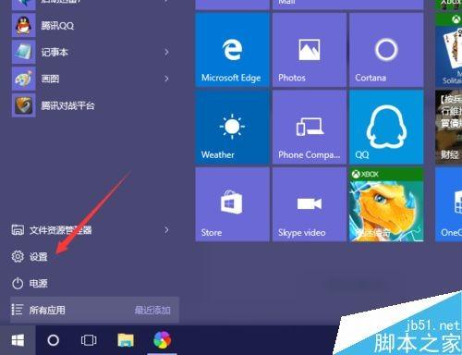Open the Store tile
462x355 pixels.
coord(232,204)
